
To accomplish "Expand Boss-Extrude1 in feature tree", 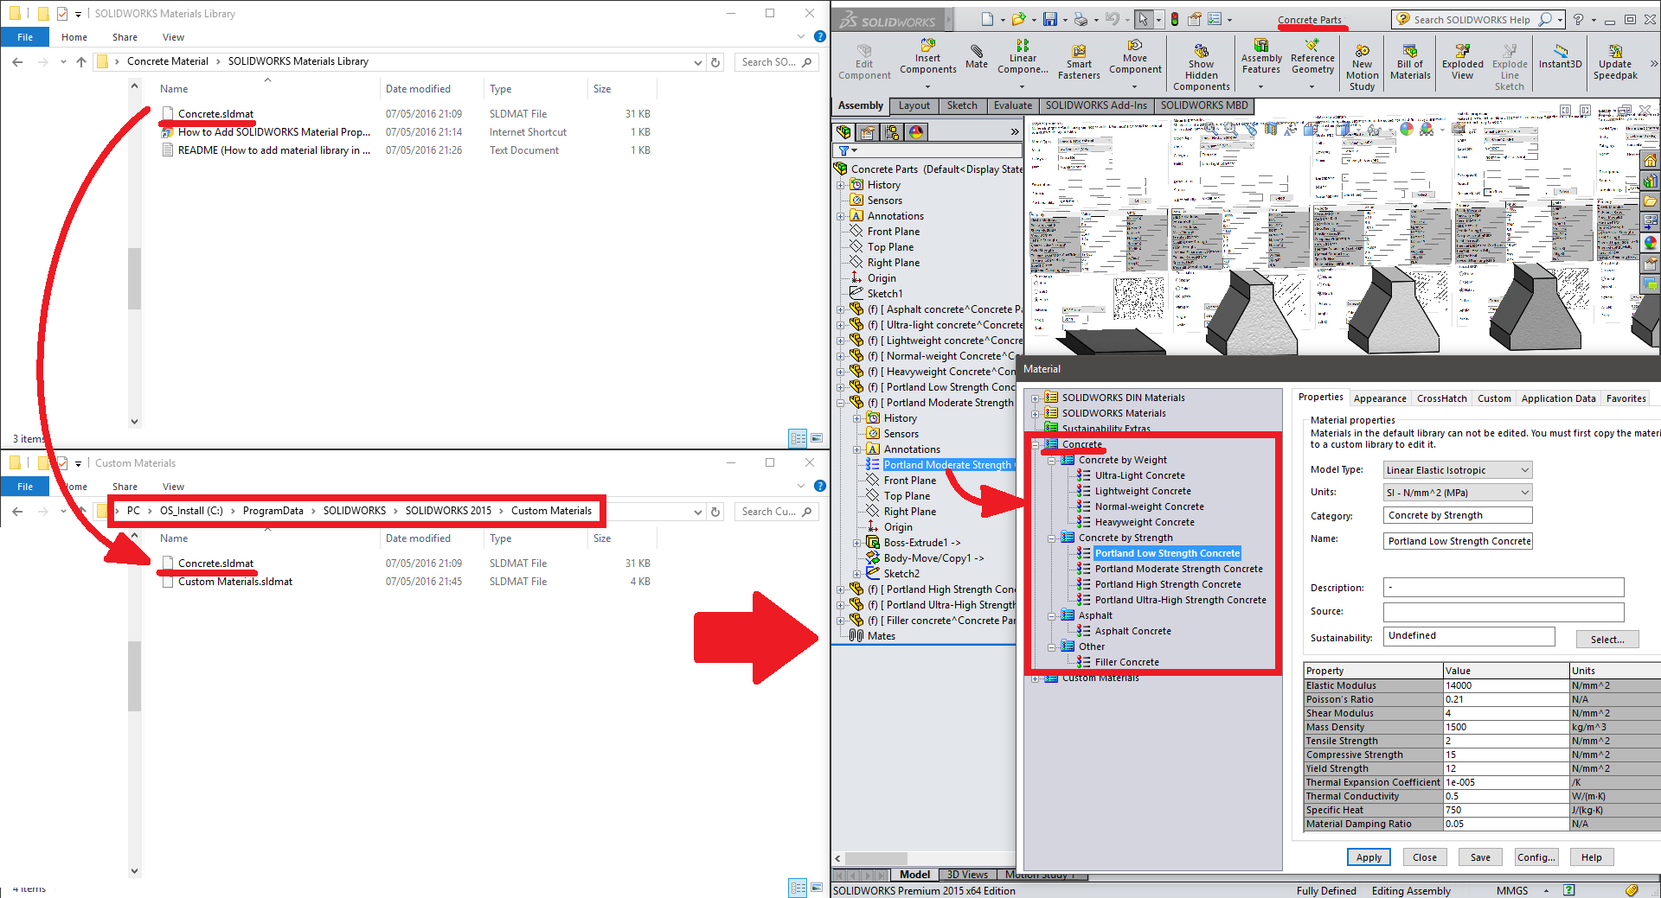I will coord(857,544).
